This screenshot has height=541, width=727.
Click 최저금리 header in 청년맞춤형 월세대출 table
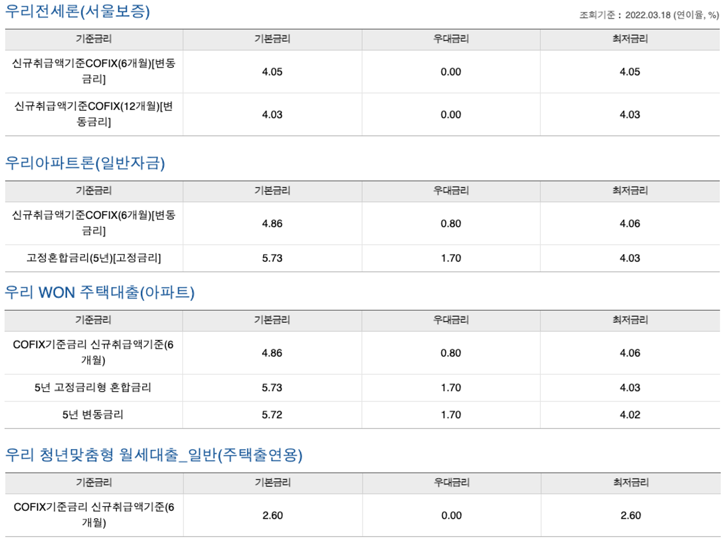point(631,482)
